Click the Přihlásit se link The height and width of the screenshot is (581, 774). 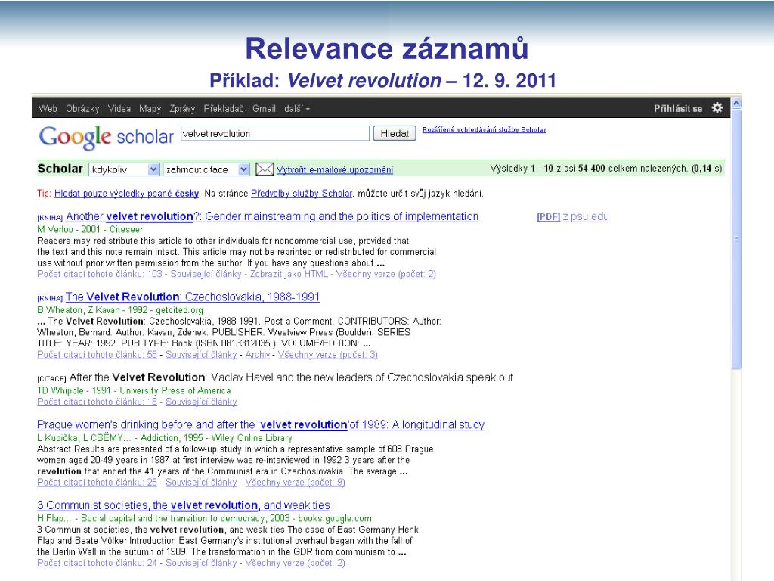pyautogui.click(x=678, y=109)
